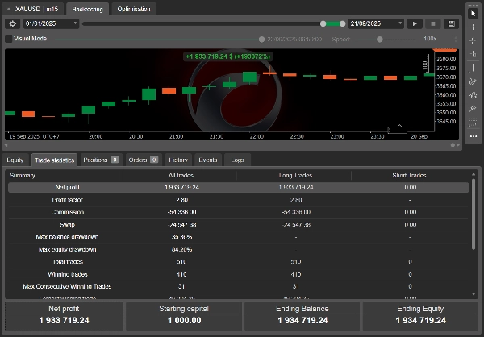Viewport: 484px width, 337px height.
Task: Switch to the Optimisation tab
Action: tap(134, 9)
